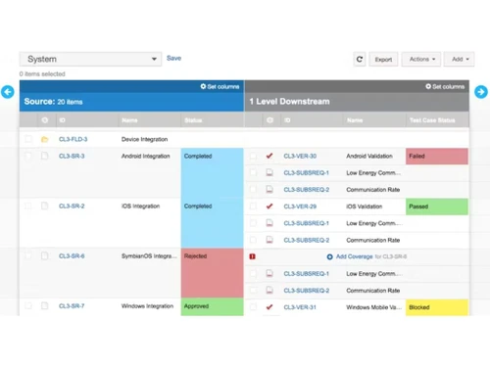This screenshot has width=490, height=367.
Task: Click the right blue arrow navigation icon
Action: click(481, 92)
